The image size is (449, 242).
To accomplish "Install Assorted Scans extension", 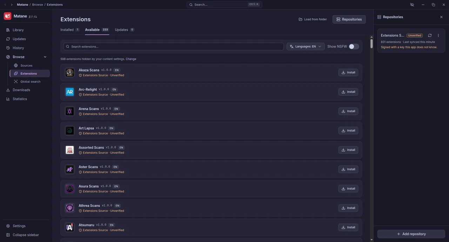I will (x=348, y=150).
